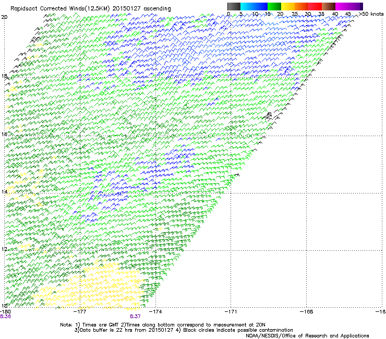Click the magenta 40-45 knots legend swatch

pyautogui.click(x=342, y=6)
